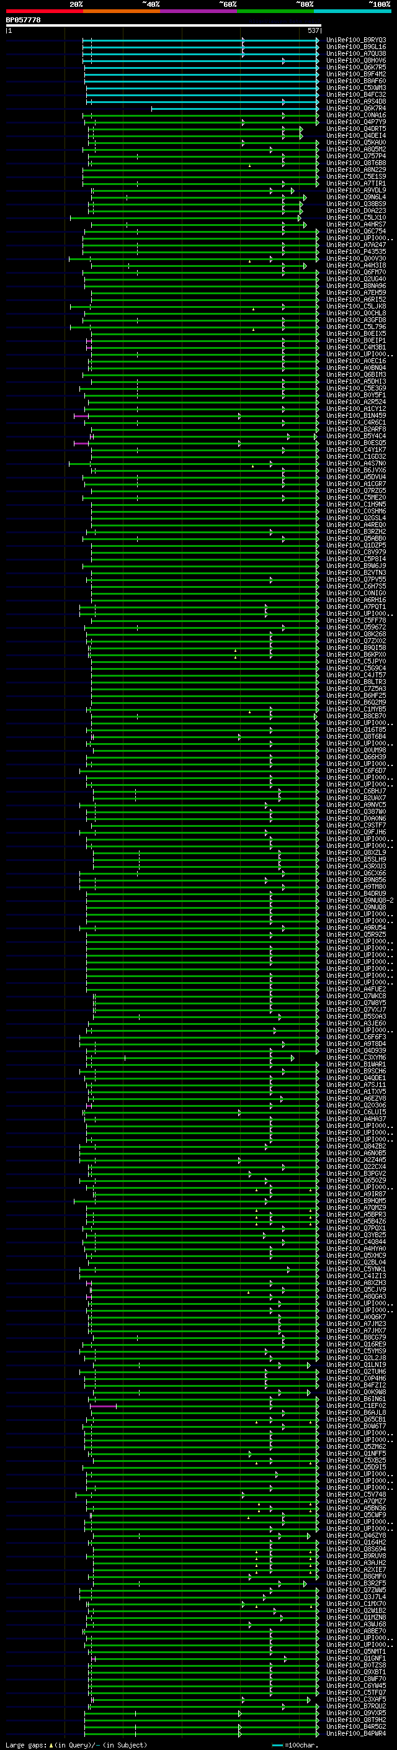Viewport: 397px width, 1750px height.
Task: Select the UniRef100_C5LJK8 label
Action: click(x=356, y=307)
